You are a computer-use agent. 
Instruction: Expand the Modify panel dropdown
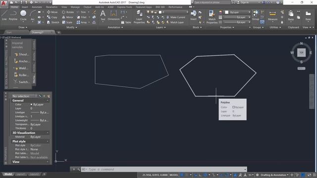click(x=71, y=27)
